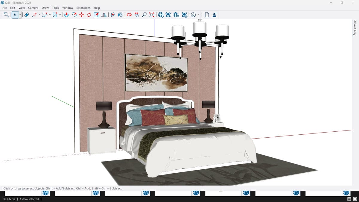Viewport: 359px width, 202px height.
Task: Open the Rectangle shape dropdown arrow
Action: (60, 15)
